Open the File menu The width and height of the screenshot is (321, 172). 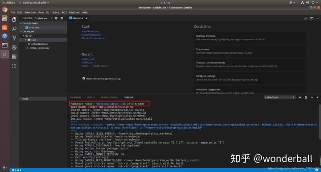[x=12, y=12]
